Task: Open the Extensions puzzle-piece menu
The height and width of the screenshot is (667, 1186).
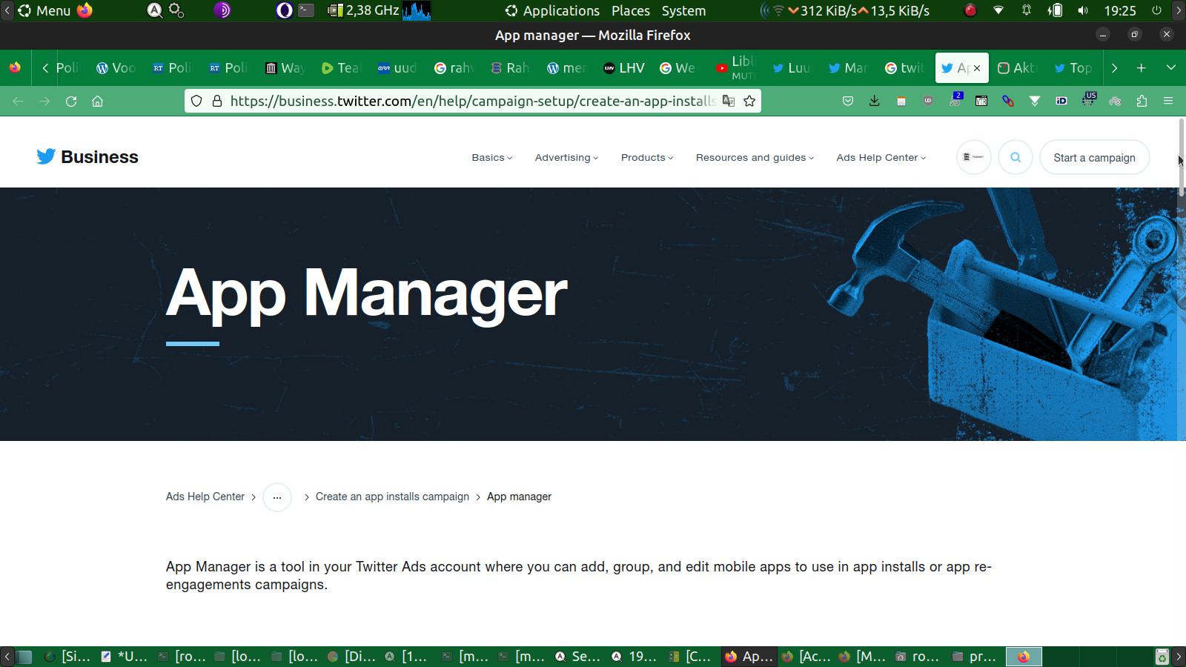Action: pos(1142,101)
